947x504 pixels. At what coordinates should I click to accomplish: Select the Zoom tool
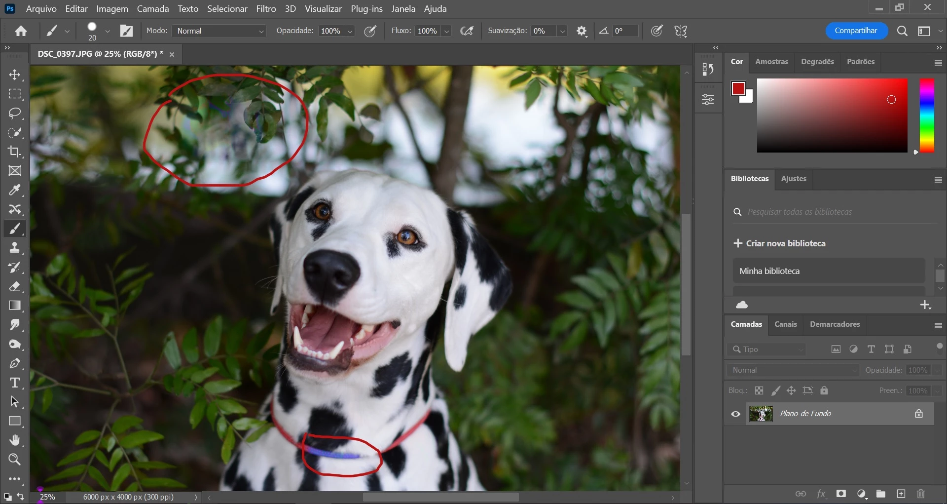[x=15, y=460]
